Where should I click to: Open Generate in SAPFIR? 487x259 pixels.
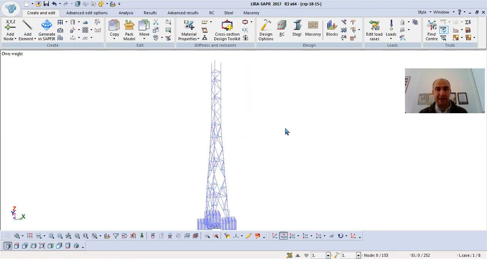(x=47, y=26)
